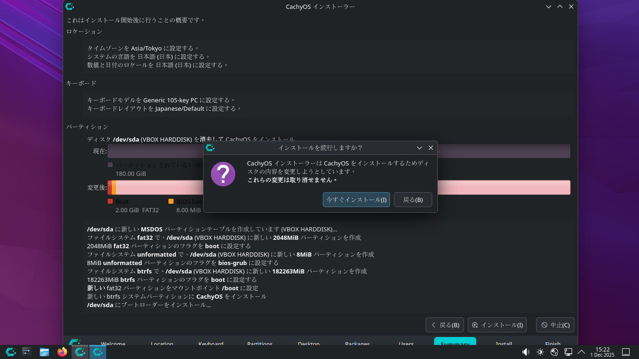Confirm with the 今すぐインストール(I) button
639x359 pixels.
pyautogui.click(x=356, y=200)
